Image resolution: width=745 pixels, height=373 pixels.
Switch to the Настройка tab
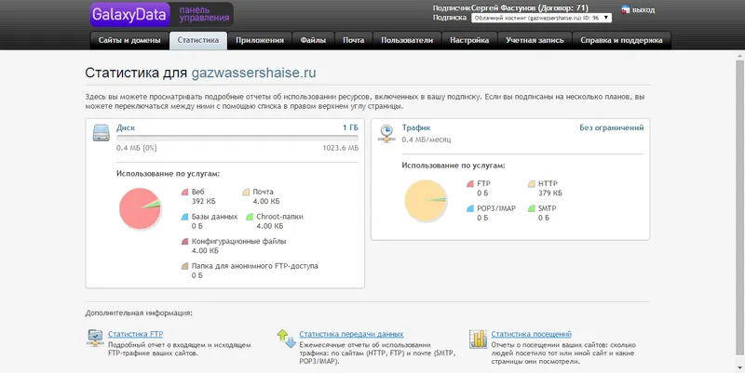pyautogui.click(x=469, y=40)
